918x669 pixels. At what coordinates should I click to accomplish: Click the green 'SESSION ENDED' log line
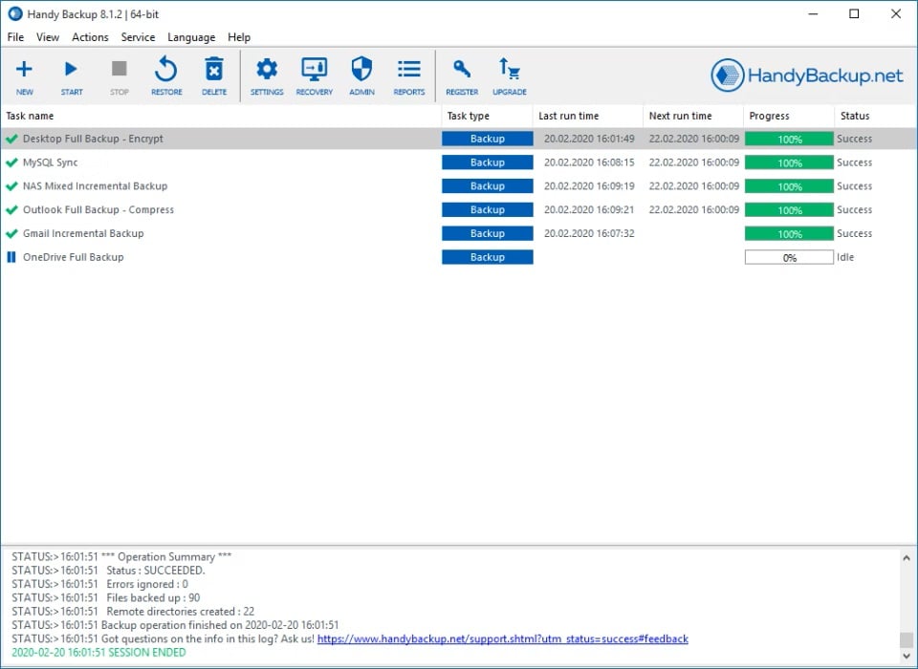(x=98, y=652)
